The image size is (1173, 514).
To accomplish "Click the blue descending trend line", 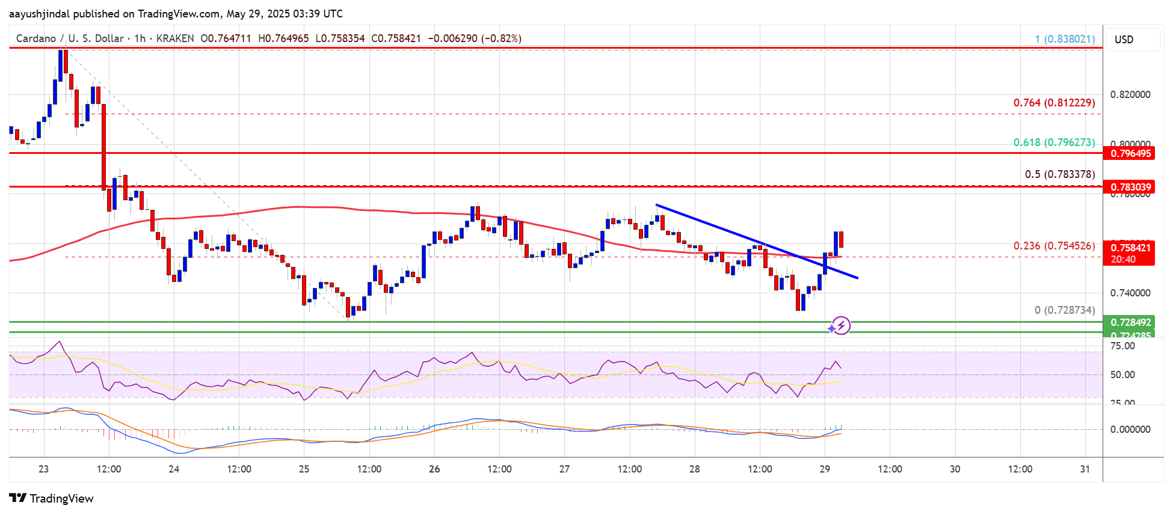I will click(757, 242).
